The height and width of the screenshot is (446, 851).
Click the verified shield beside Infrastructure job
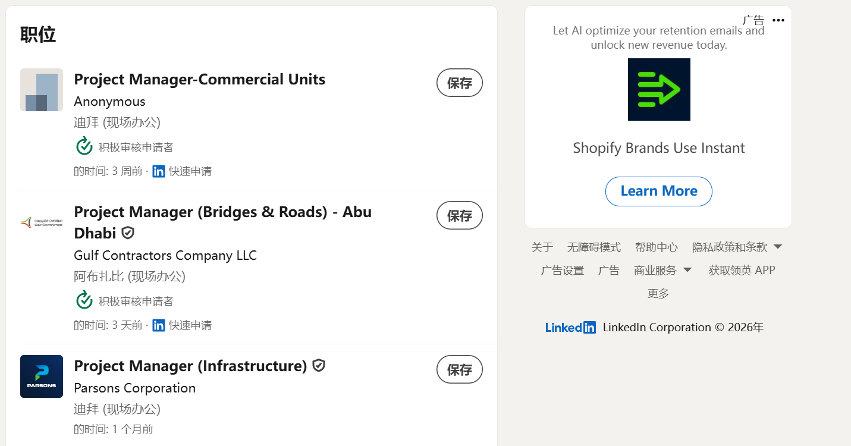pyautogui.click(x=319, y=366)
